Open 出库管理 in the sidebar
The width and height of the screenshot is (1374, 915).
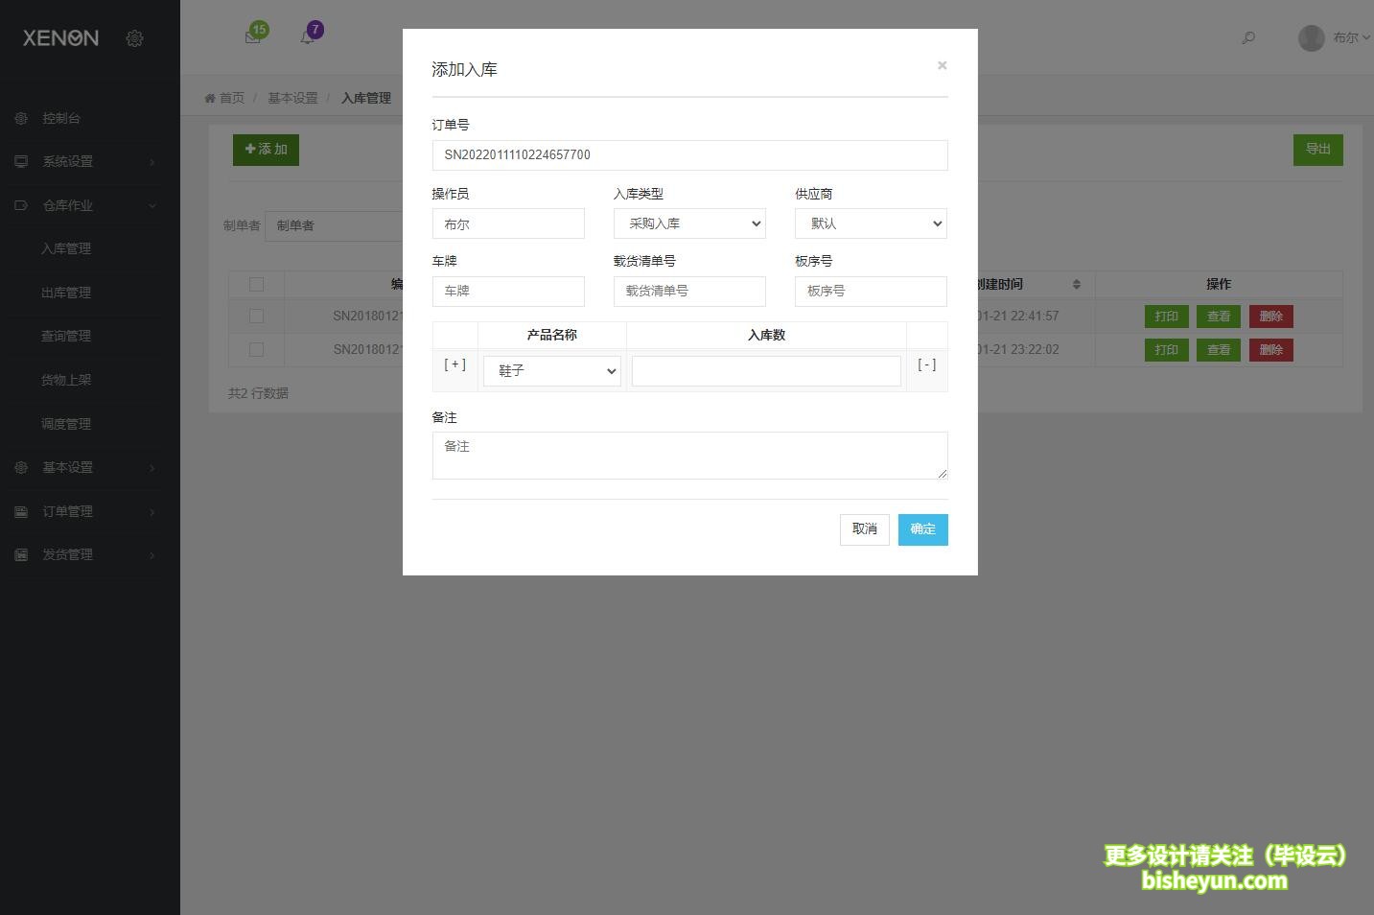66,293
